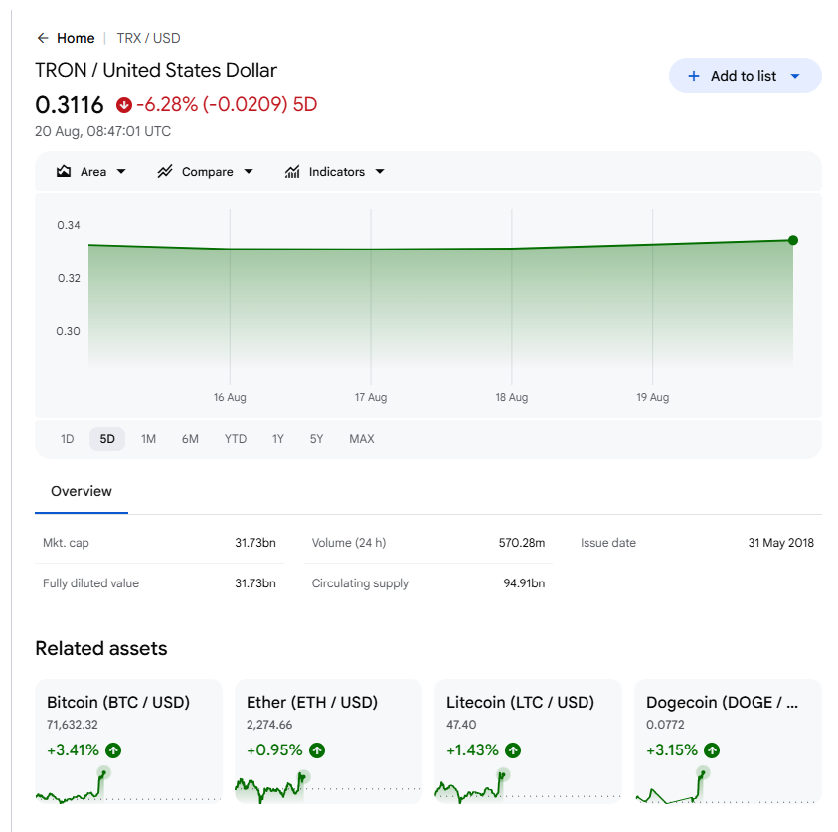Click the Ether +0.95% change
This screenshot has height=832, width=838.
pyautogui.click(x=274, y=750)
